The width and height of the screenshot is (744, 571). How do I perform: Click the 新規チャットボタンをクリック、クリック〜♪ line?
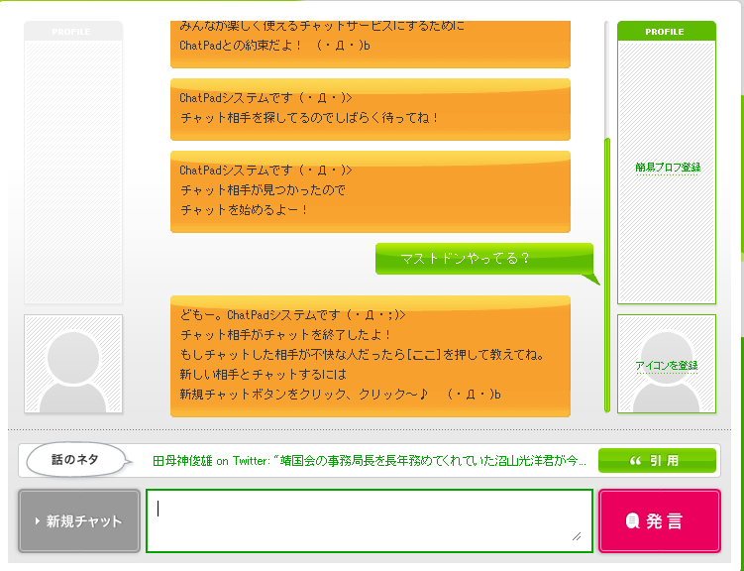tap(340, 395)
